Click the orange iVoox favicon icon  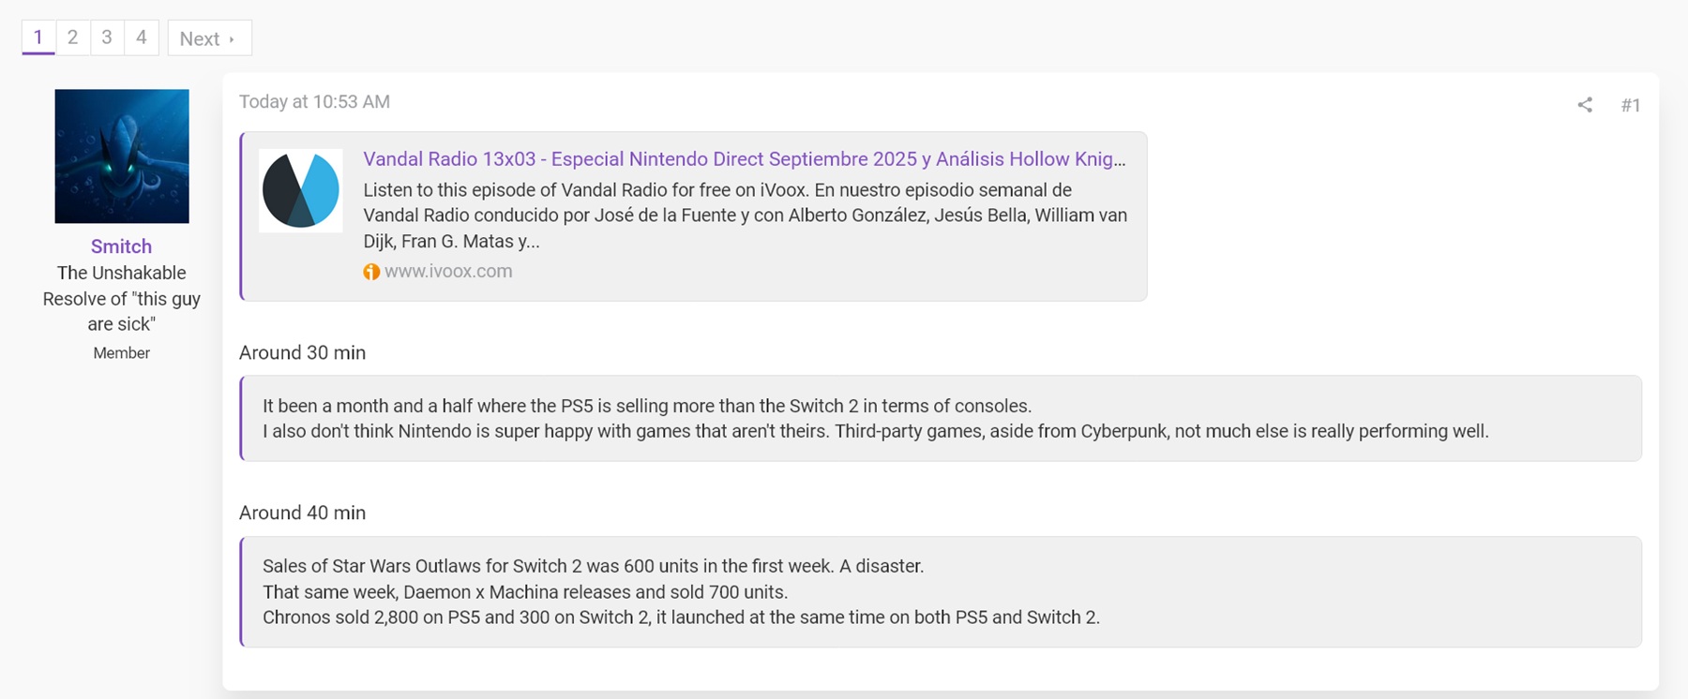click(x=371, y=272)
